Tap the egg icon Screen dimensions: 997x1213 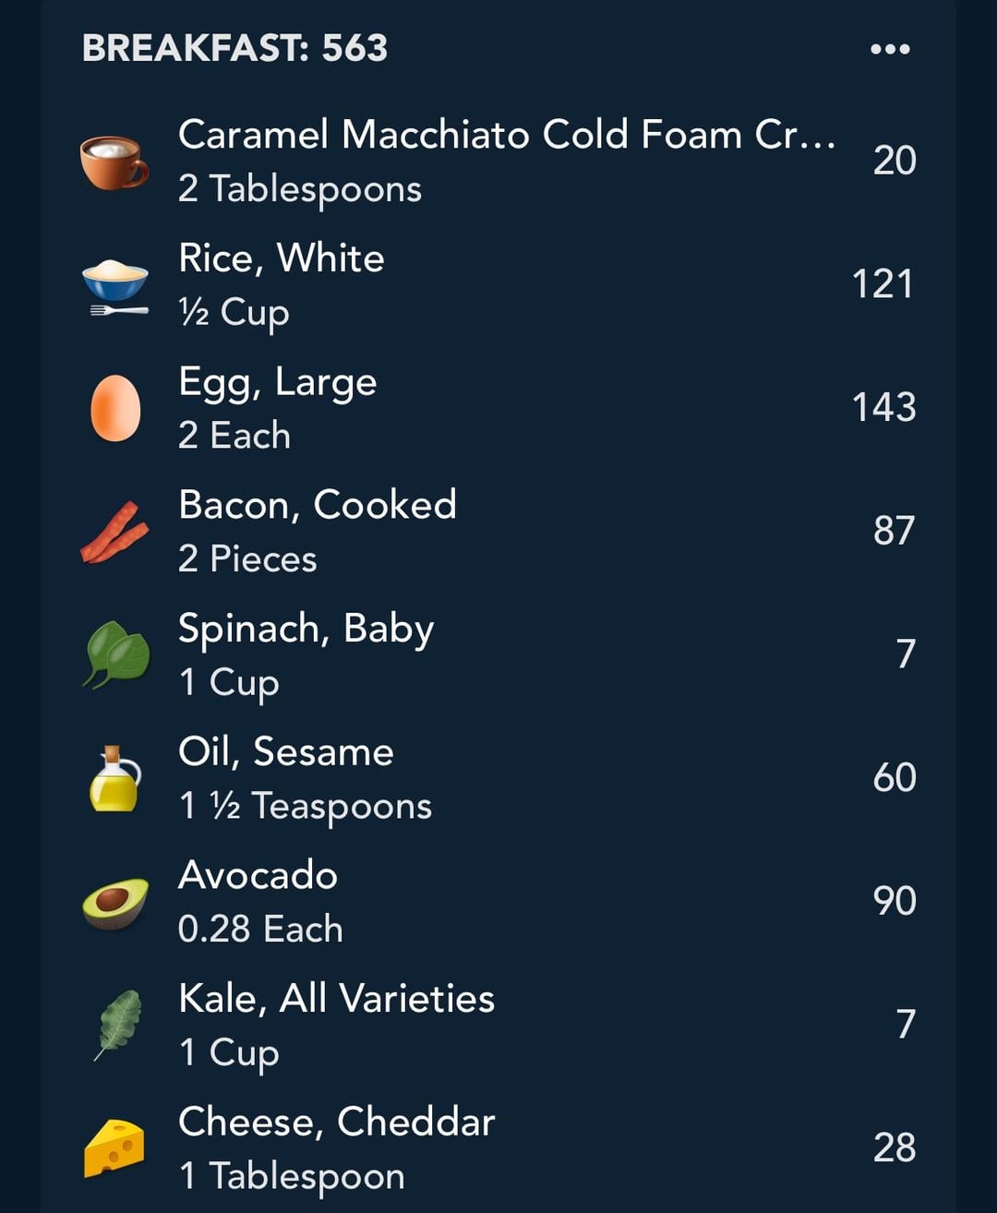coord(115,408)
